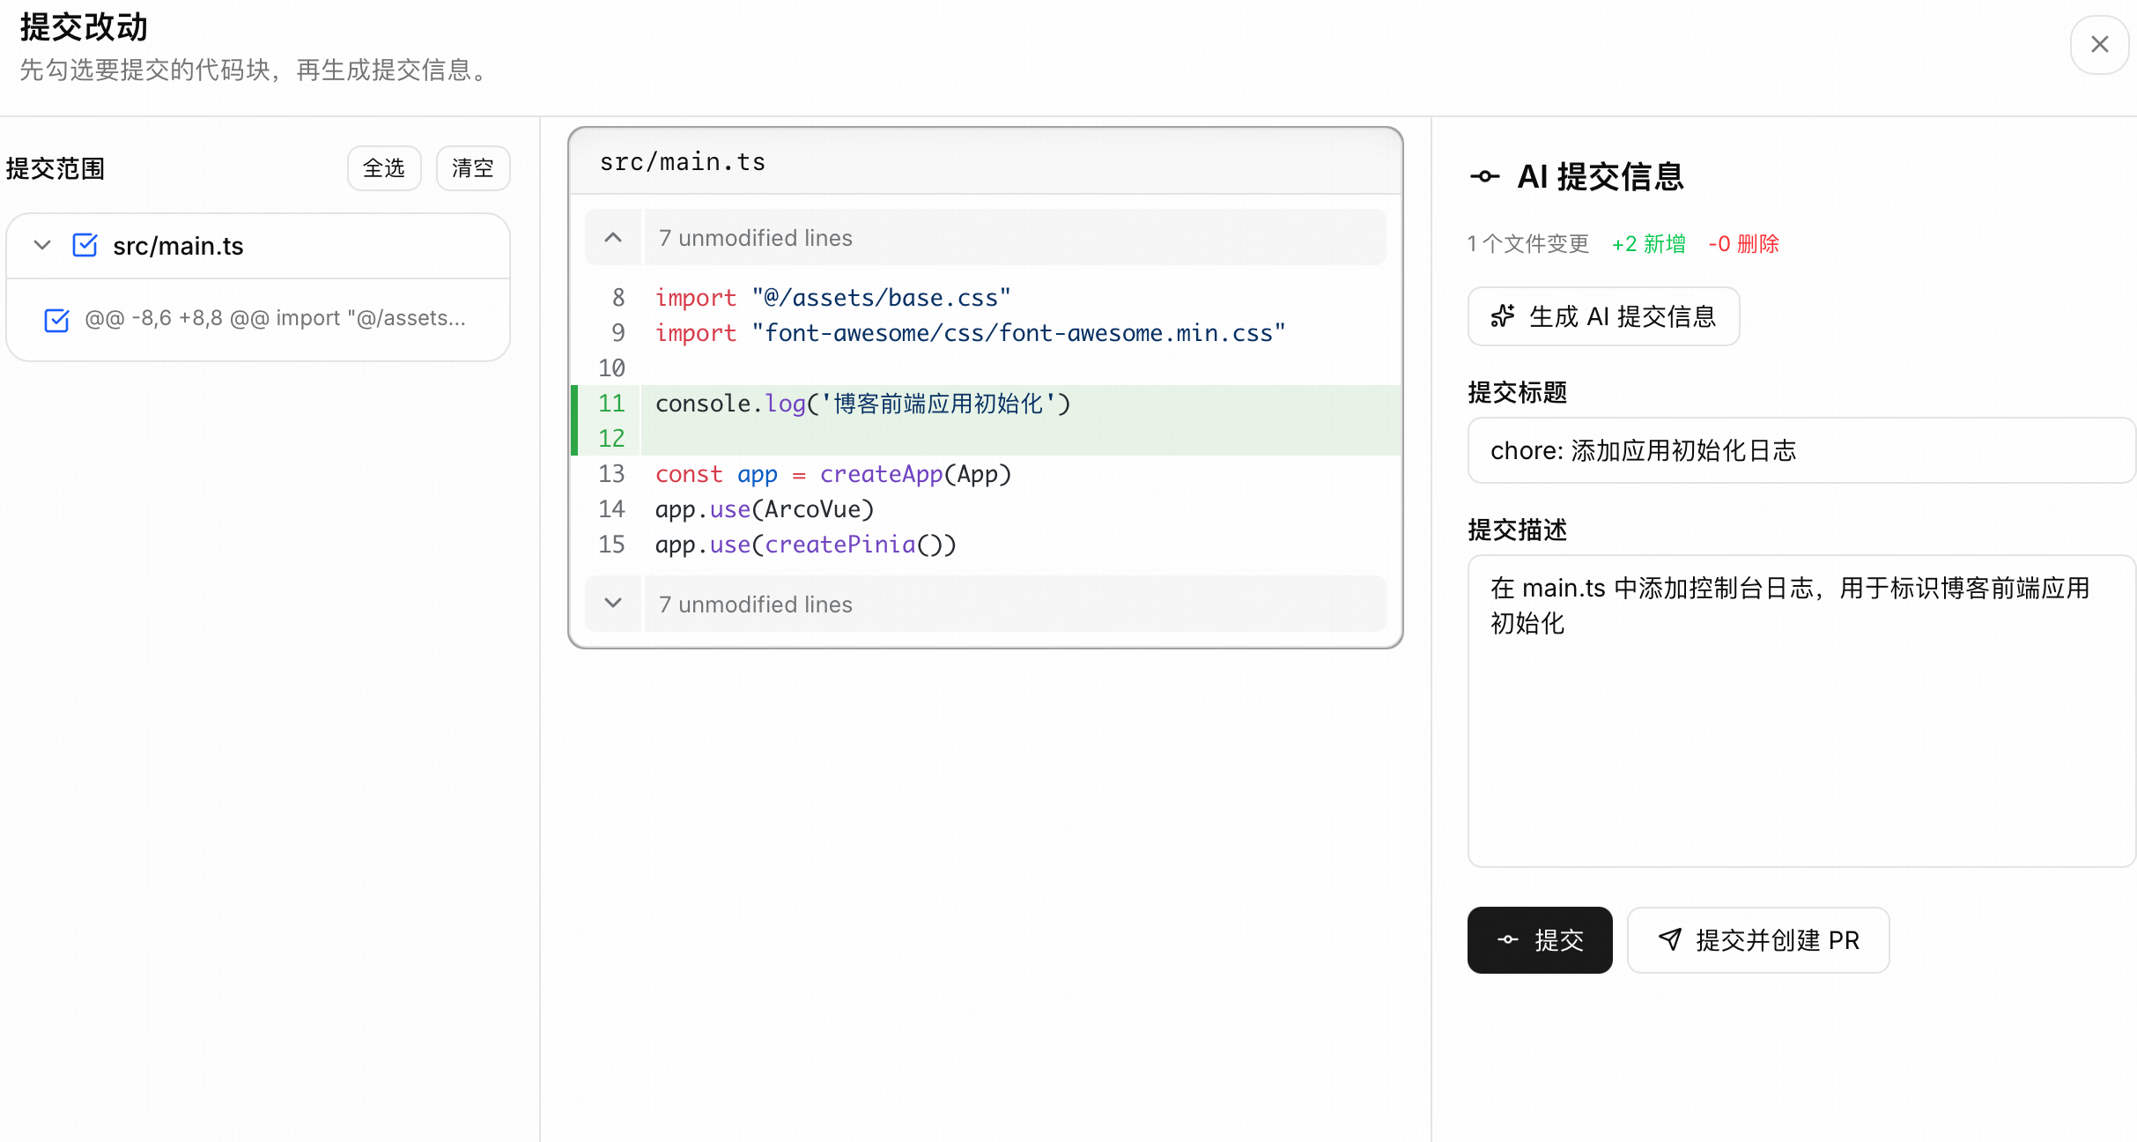The width and height of the screenshot is (2137, 1142).
Task: Click inside the 提交描述 text area
Action: [1801, 711]
